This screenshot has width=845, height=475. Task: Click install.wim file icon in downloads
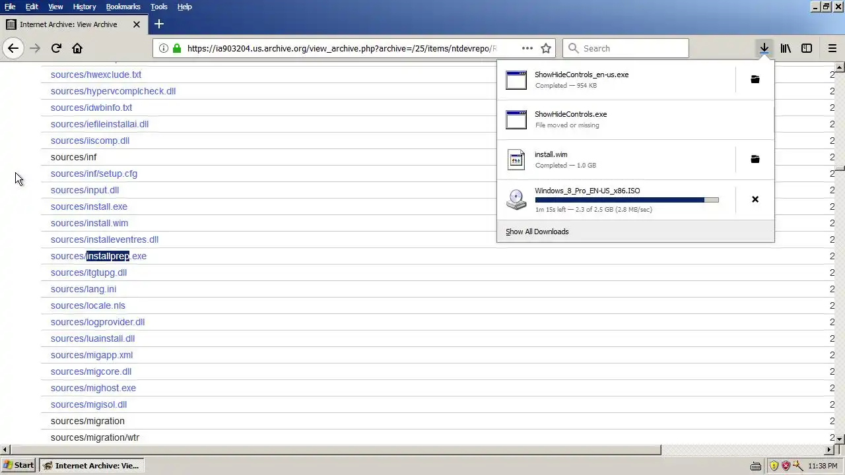[516, 160]
